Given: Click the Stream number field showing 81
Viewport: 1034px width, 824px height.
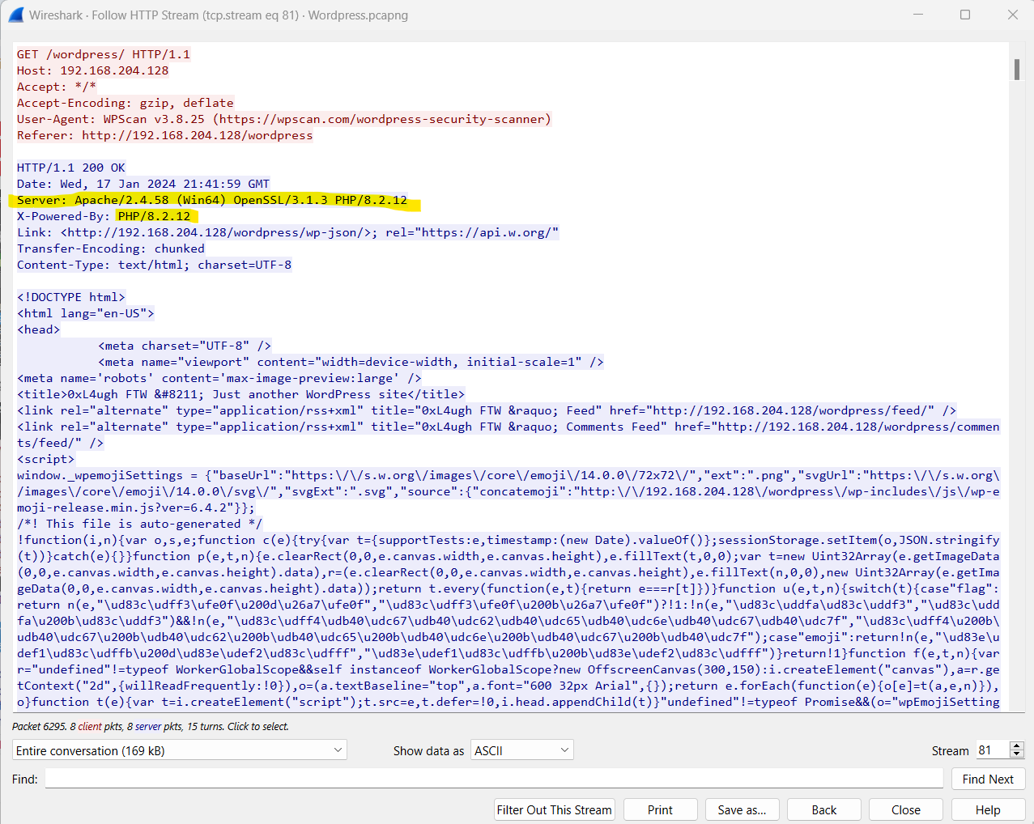Looking at the screenshot, I should pyautogui.click(x=992, y=750).
